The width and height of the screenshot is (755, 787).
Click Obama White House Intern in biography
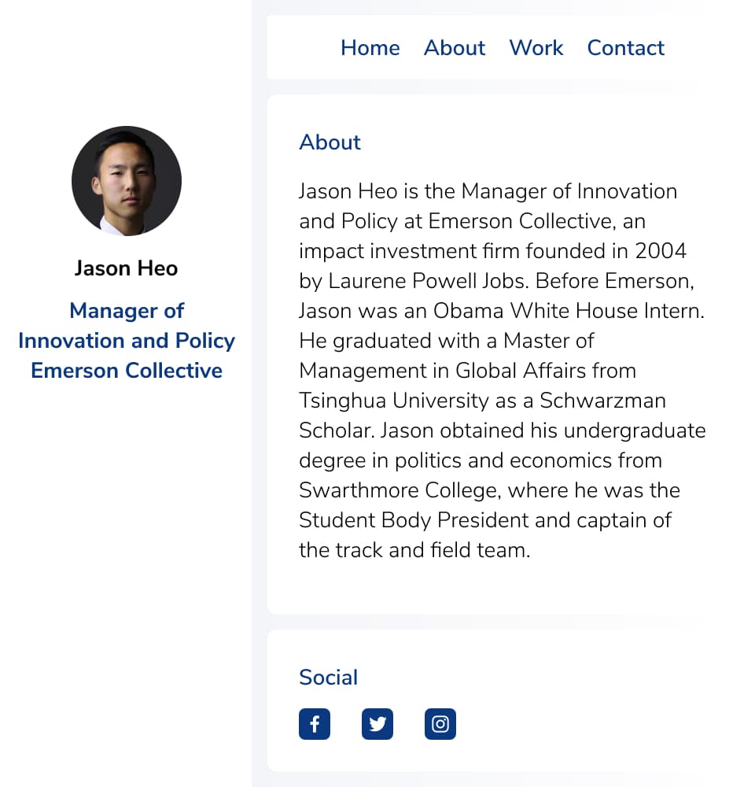569,311
